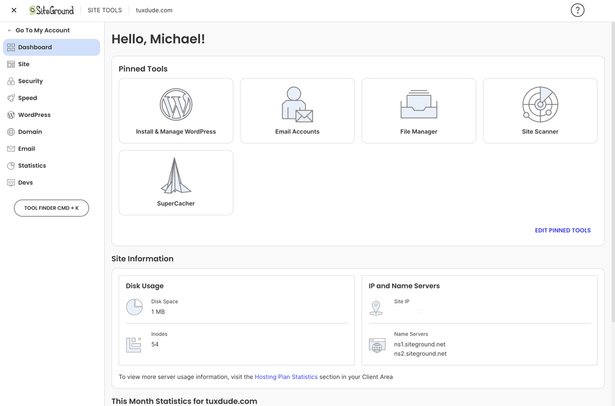Click the Edit Pinned Tools link
The width and height of the screenshot is (615, 406).
pos(562,230)
